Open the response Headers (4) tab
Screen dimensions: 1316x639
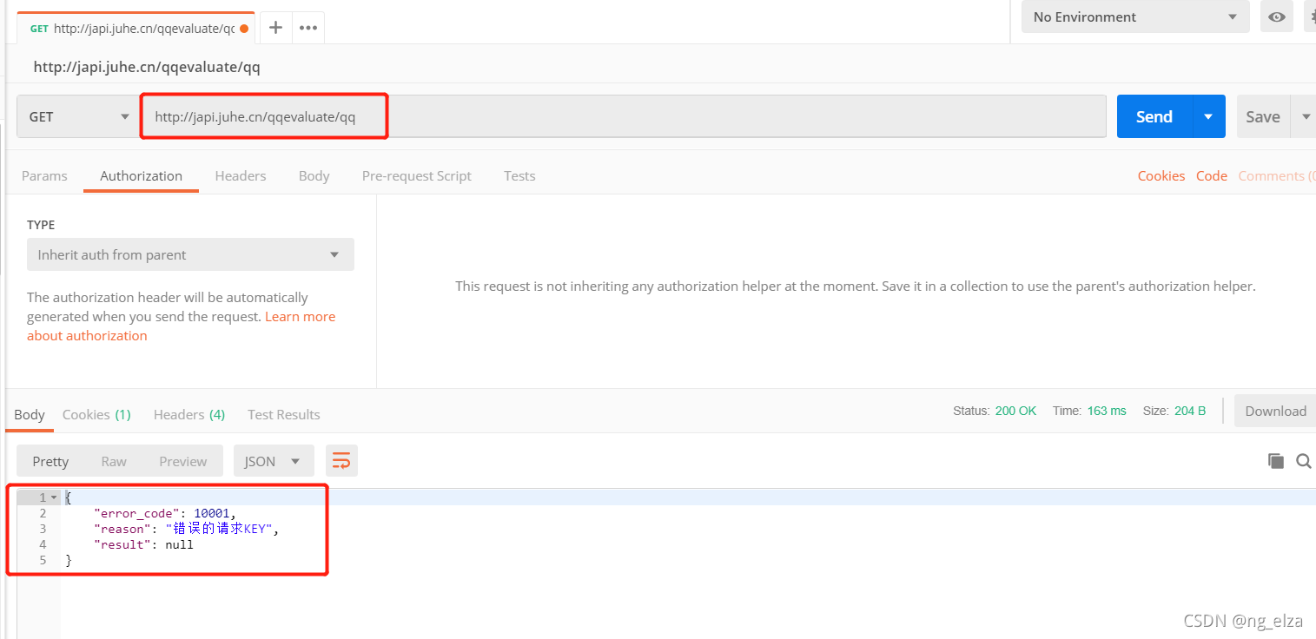click(x=189, y=414)
